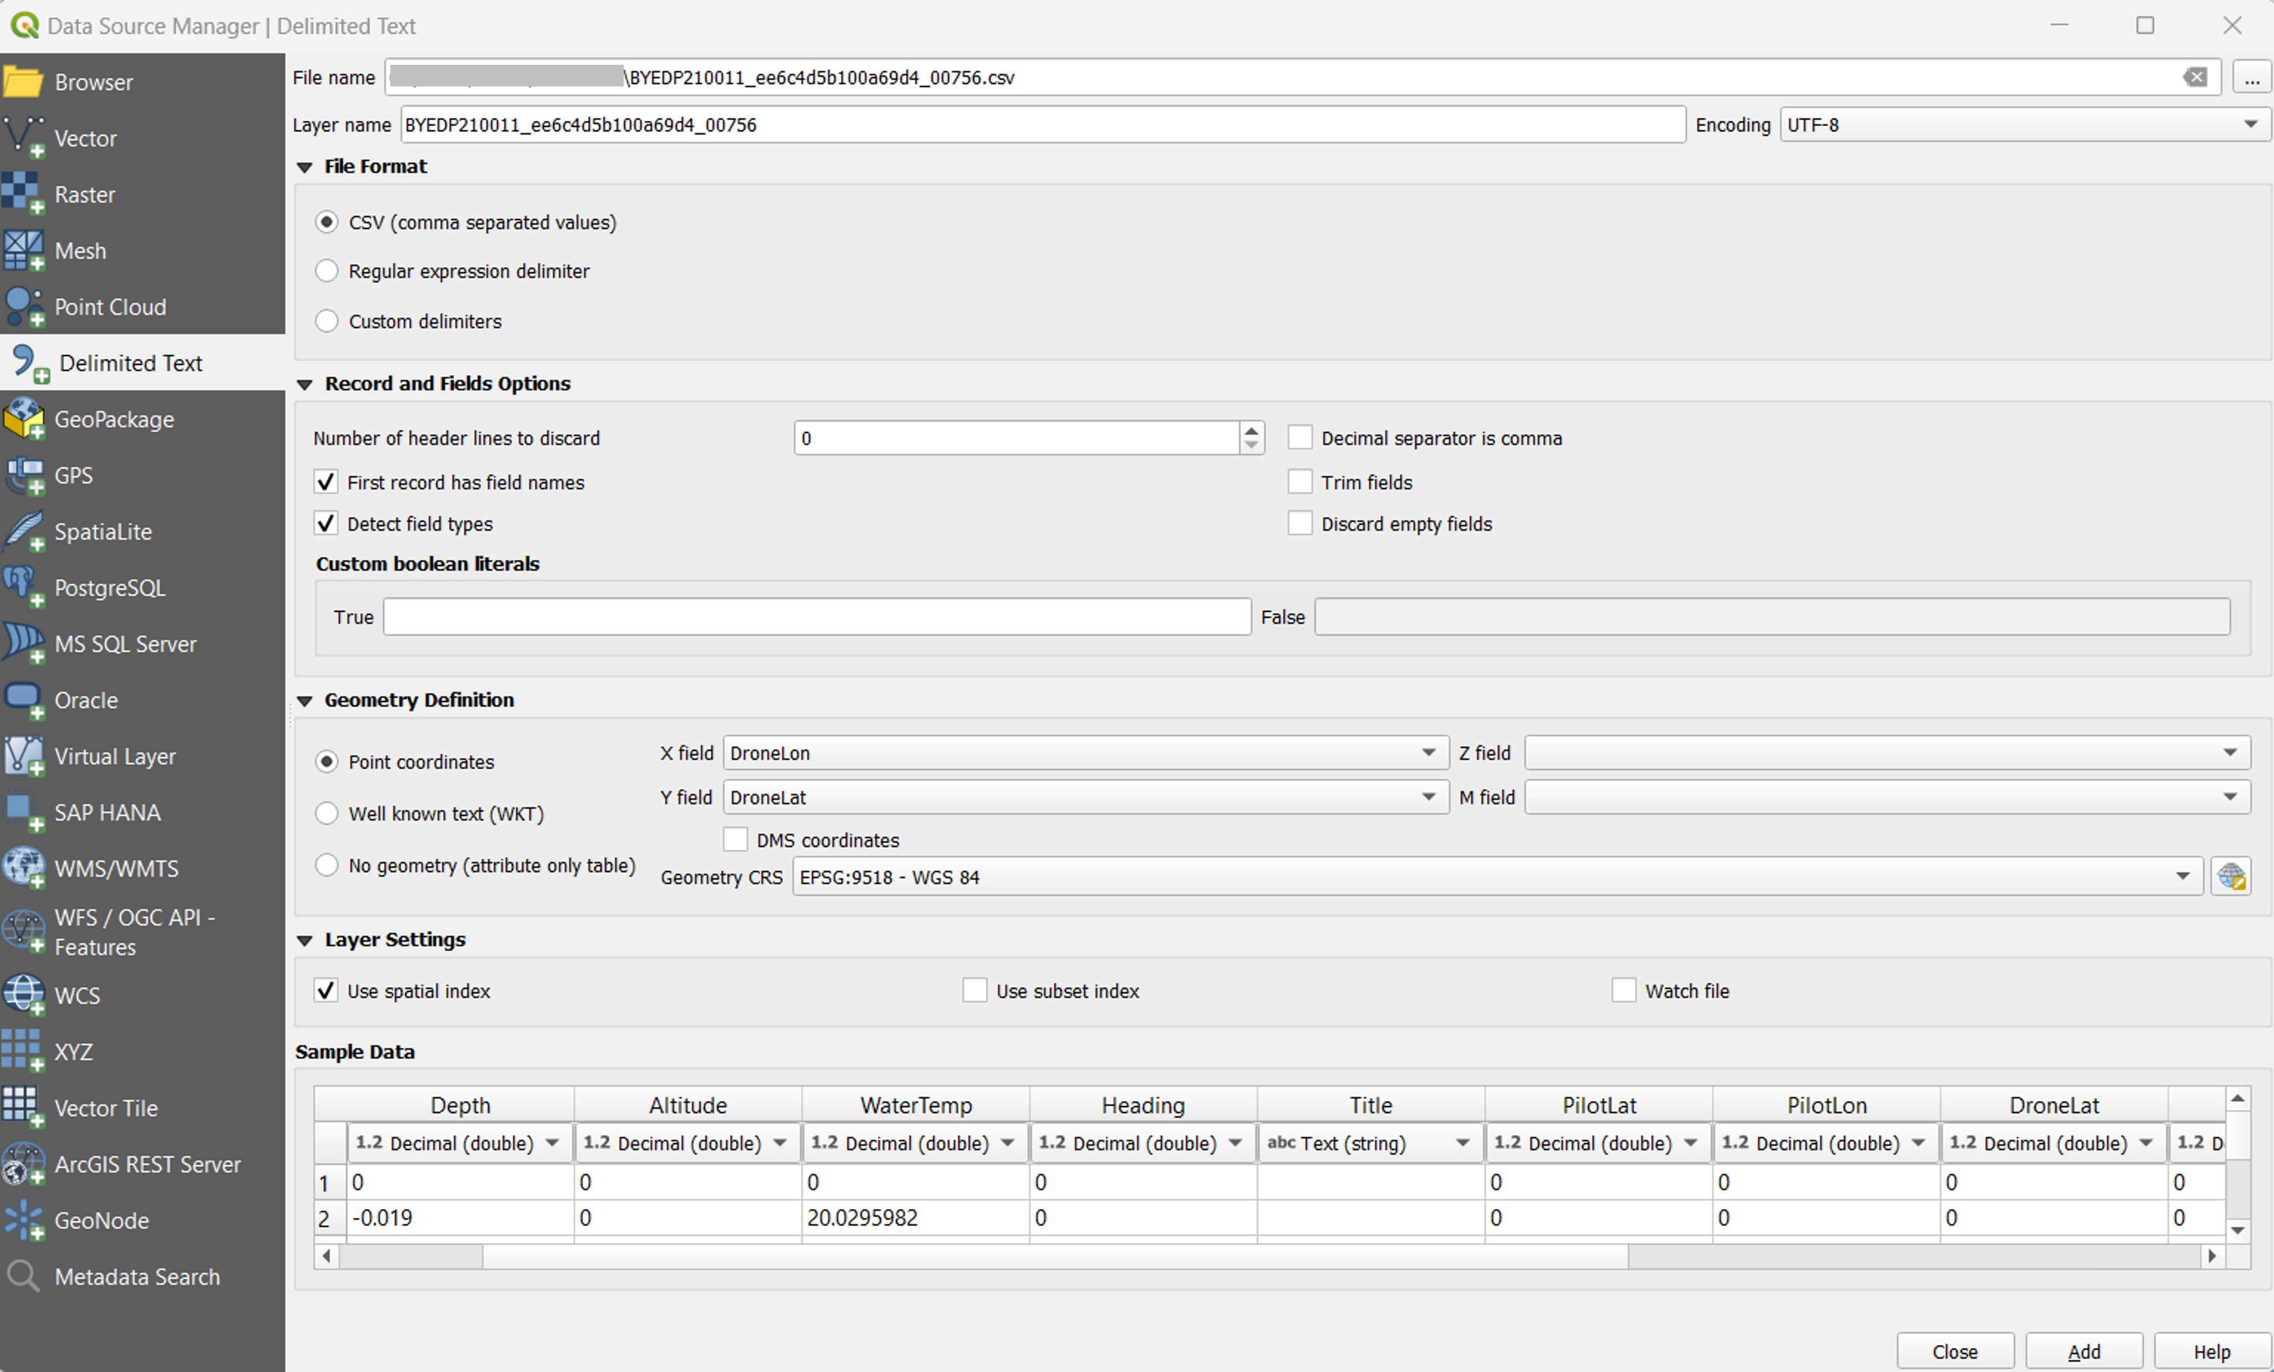
Task: Select the GPS source icon
Action: click(x=24, y=476)
